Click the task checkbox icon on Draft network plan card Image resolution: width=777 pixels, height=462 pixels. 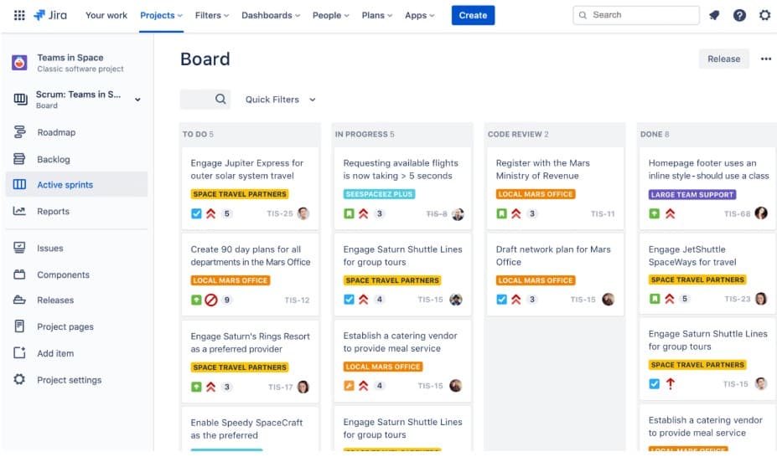pyautogui.click(x=501, y=300)
